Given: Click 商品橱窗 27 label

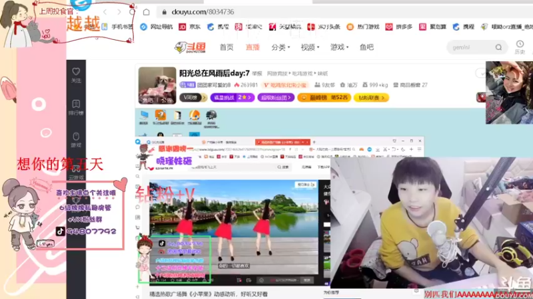Looking at the screenshot, I should [x=410, y=85].
